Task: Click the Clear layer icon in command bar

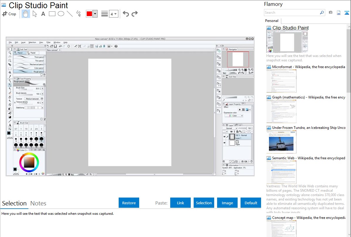Action: point(69,46)
